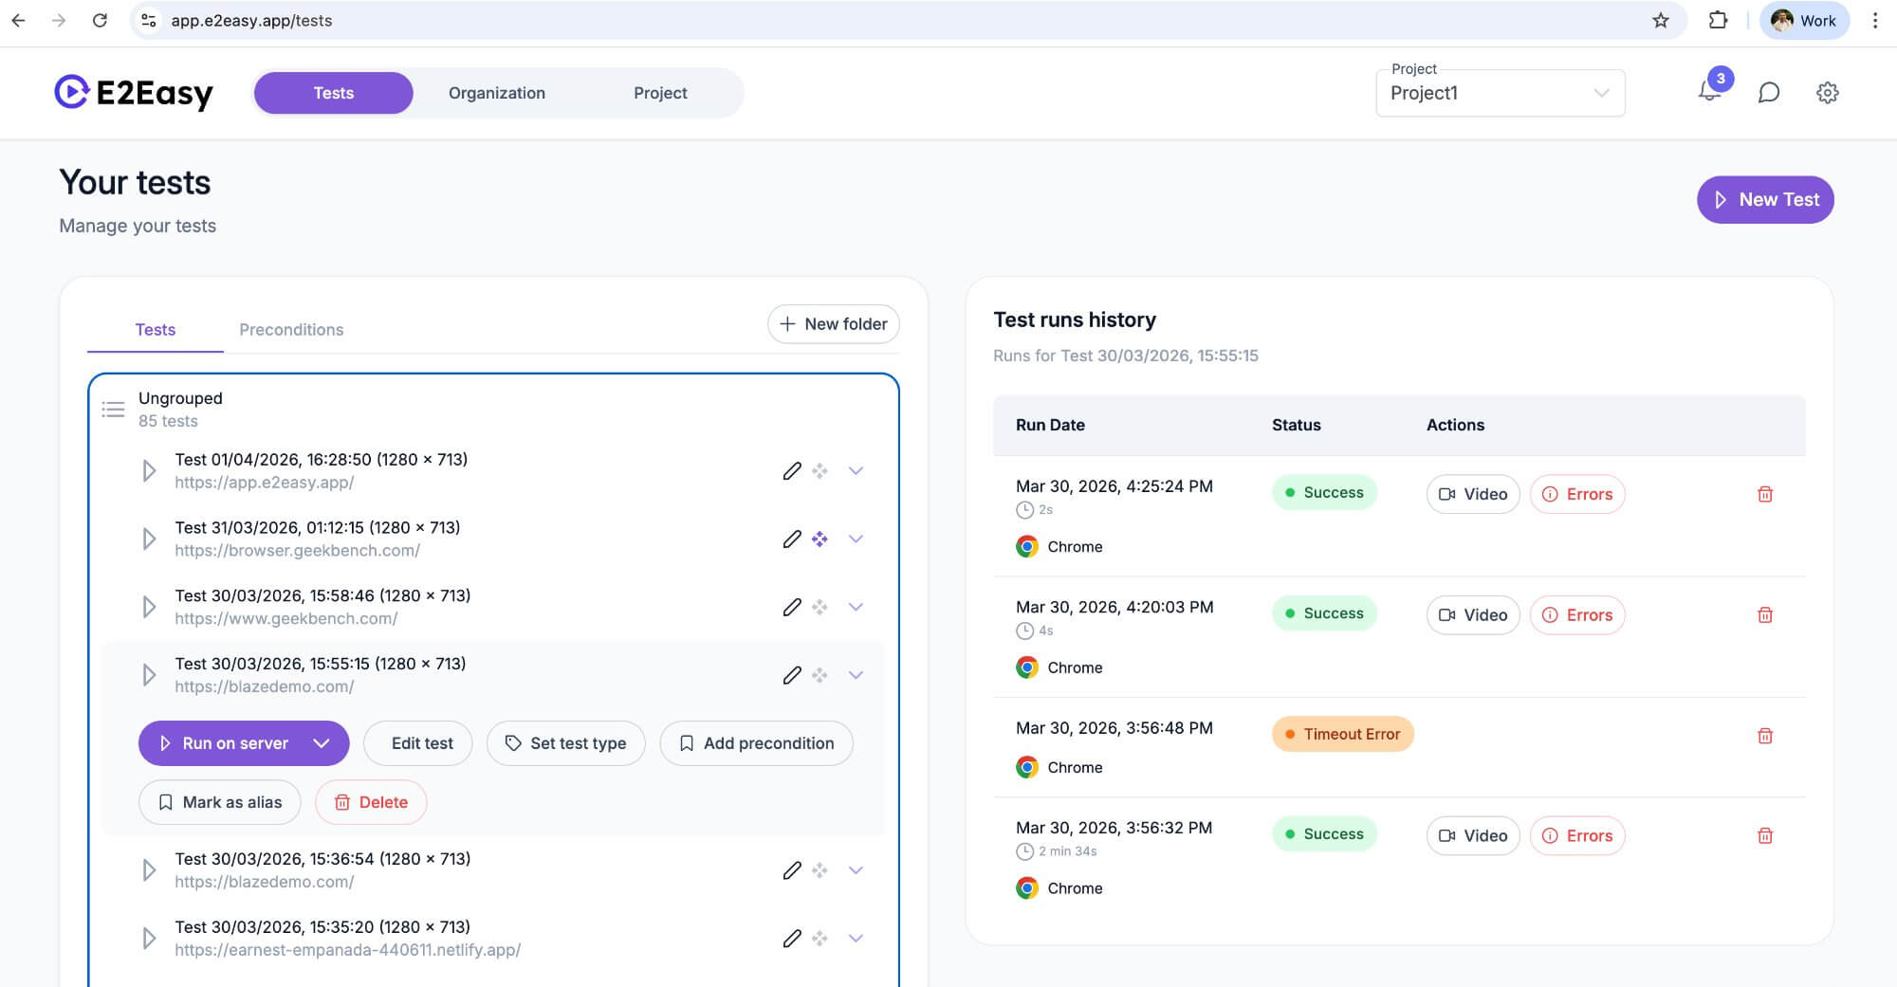This screenshot has width=1897, height=987.
Task: Click the pencil icon for the geekbench browser test
Action: point(792,539)
